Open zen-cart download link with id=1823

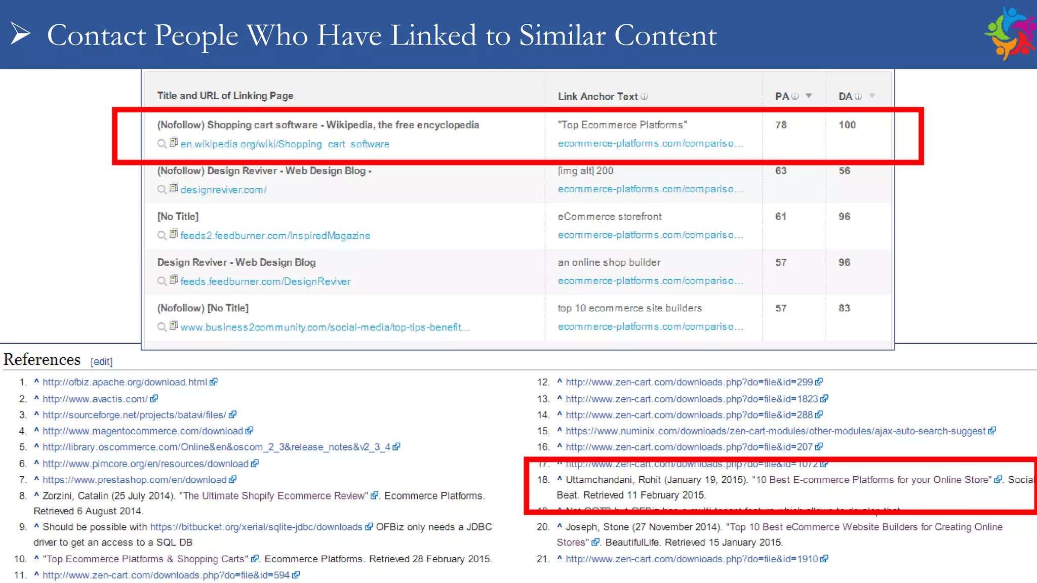[692, 399]
